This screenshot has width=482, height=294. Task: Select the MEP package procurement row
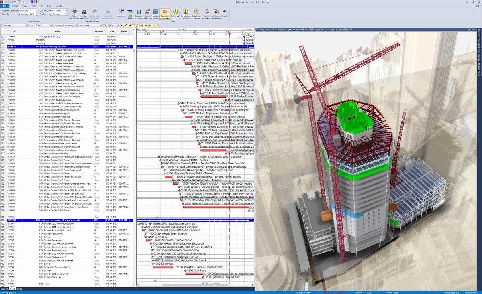(58, 220)
